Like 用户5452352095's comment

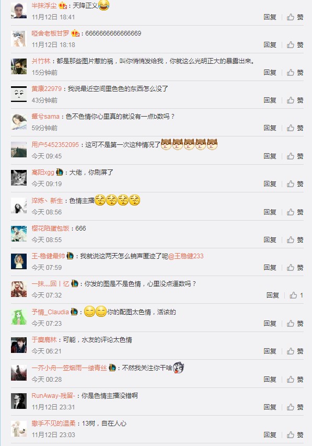(295, 156)
